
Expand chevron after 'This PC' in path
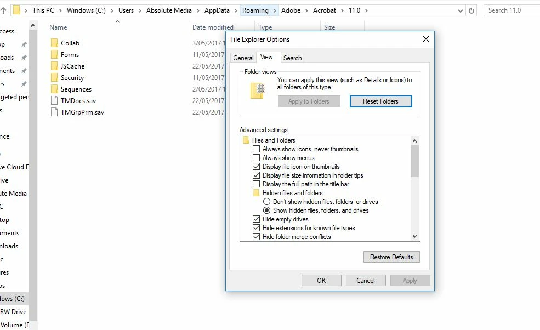tap(60, 10)
